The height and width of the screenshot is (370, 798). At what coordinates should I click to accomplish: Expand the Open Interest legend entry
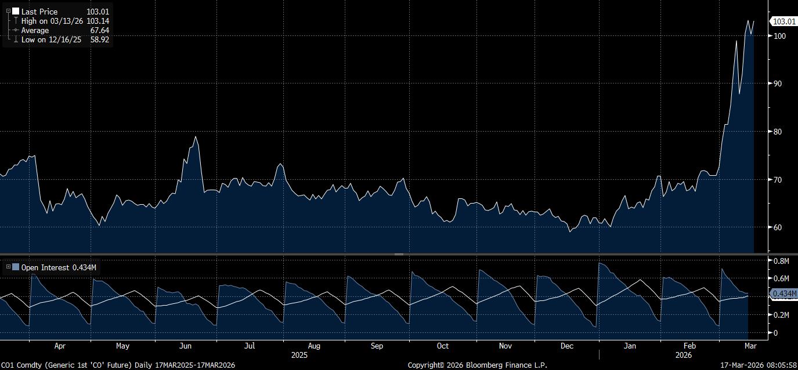coord(8,267)
